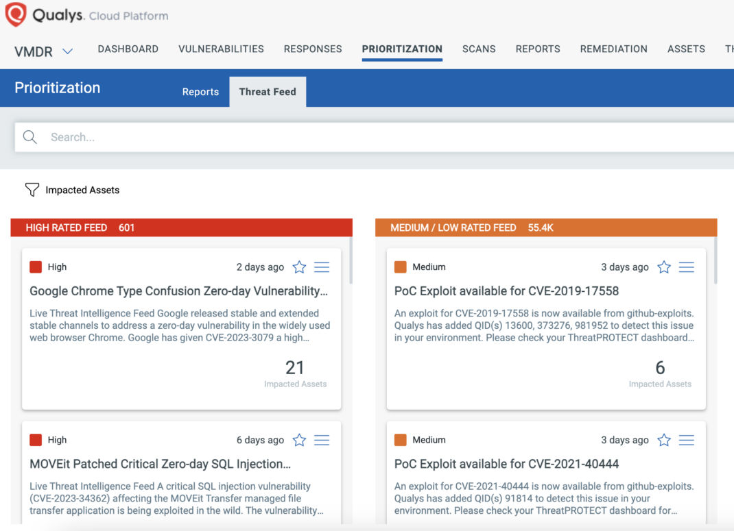Open Google Chrome Type Confusion Zero-day title
The image size is (734, 531).
coord(178,291)
